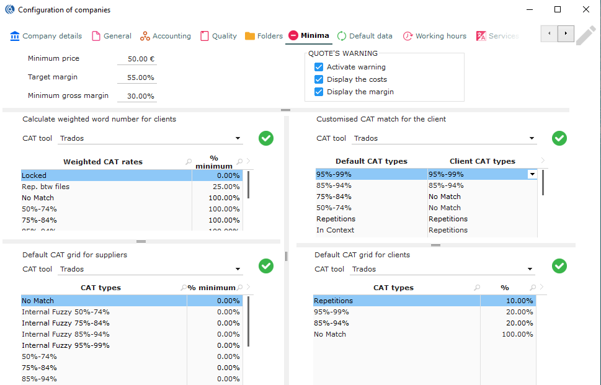
Task: Click green checkmark beside clients CAT grid
Action: (x=559, y=266)
